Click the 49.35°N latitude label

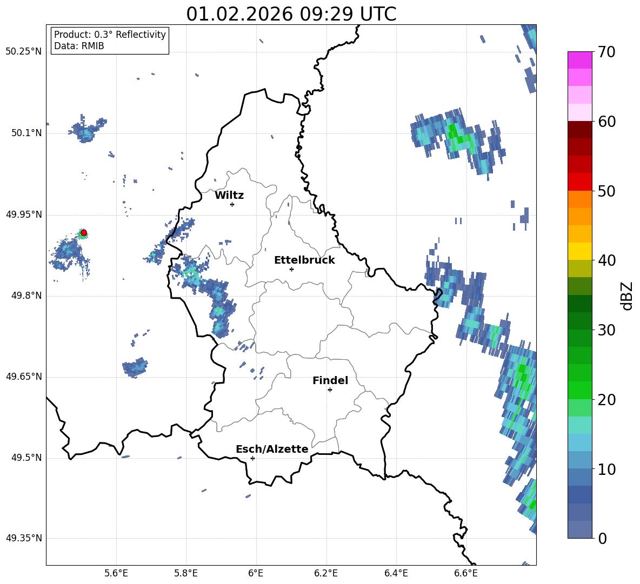[x=24, y=538]
